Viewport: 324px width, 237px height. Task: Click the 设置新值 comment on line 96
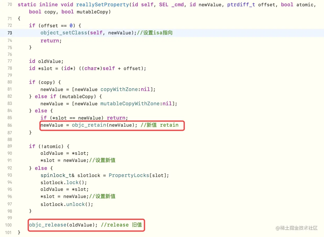pyautogui.click(x=102, y=197)
